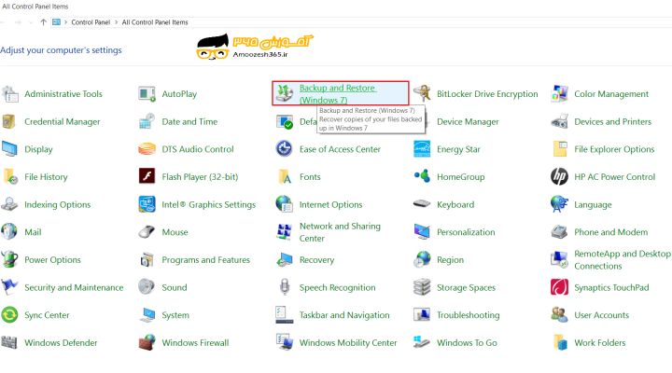Viewport: 672px width, 373px height.
Task: Open Backup and Restore (Windows 7) icon
Action: click(x=284, y=93)
